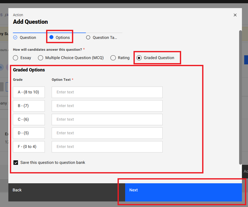Select the Essay answer type
Image resolution: width=248 pixels, height=207 pixels.
(16, 58)
